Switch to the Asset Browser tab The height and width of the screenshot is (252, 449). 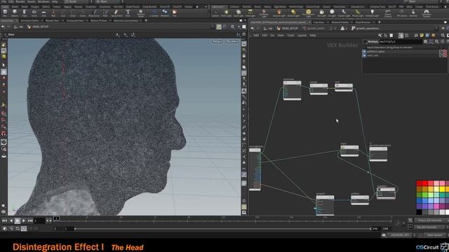pos(363,22)
